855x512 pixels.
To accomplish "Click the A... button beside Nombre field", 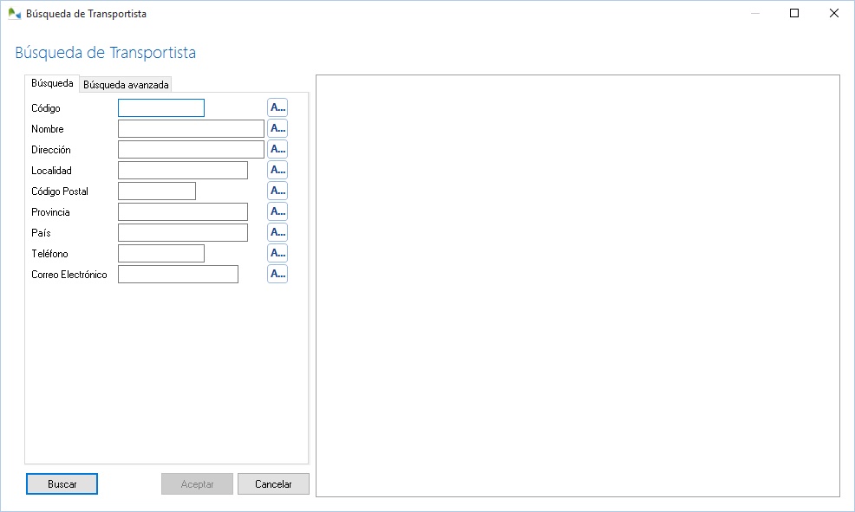I will tap(277, 128).
